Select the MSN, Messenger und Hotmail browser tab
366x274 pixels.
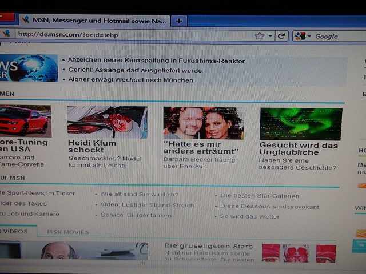(x=94, y=20)
